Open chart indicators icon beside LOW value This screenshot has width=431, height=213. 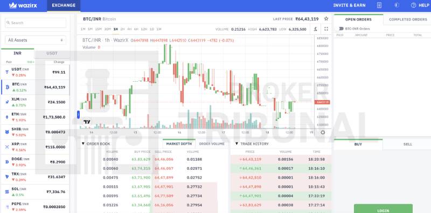[316, 29]
